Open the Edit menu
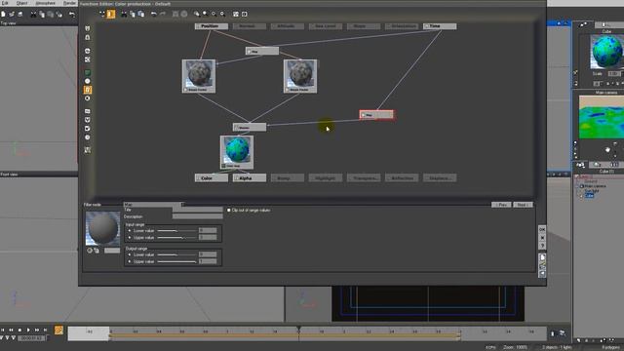Viewport: 624px width, 351px height. (5, 3)
